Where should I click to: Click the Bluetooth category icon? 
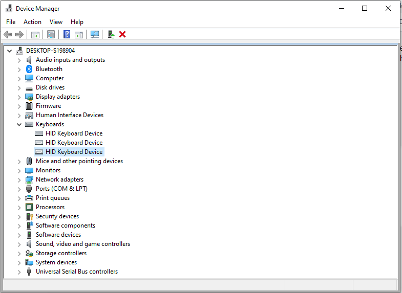coord(29,69)
